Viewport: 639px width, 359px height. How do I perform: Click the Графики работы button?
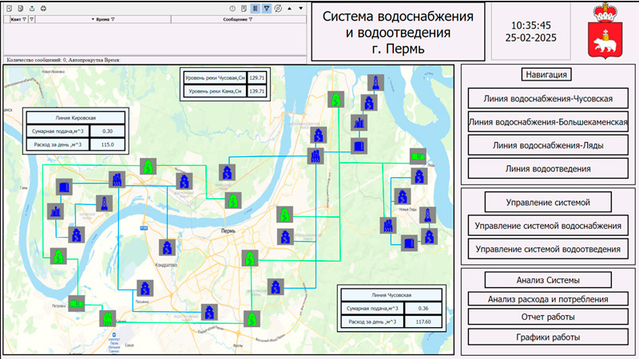[548, 337]
